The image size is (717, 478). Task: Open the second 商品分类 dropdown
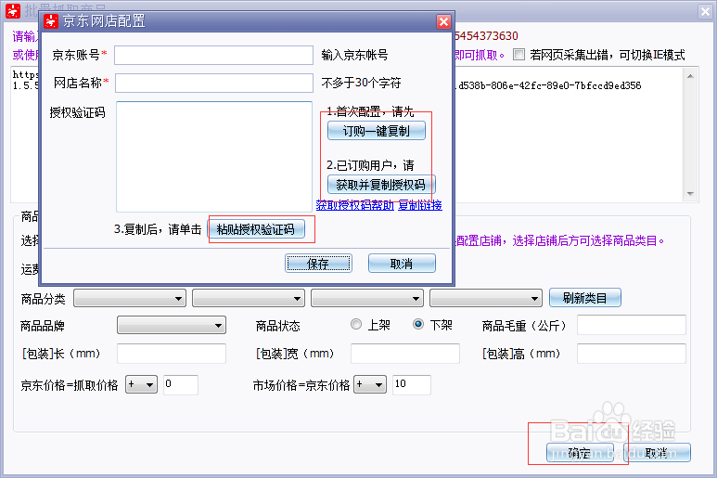(249, 298)
